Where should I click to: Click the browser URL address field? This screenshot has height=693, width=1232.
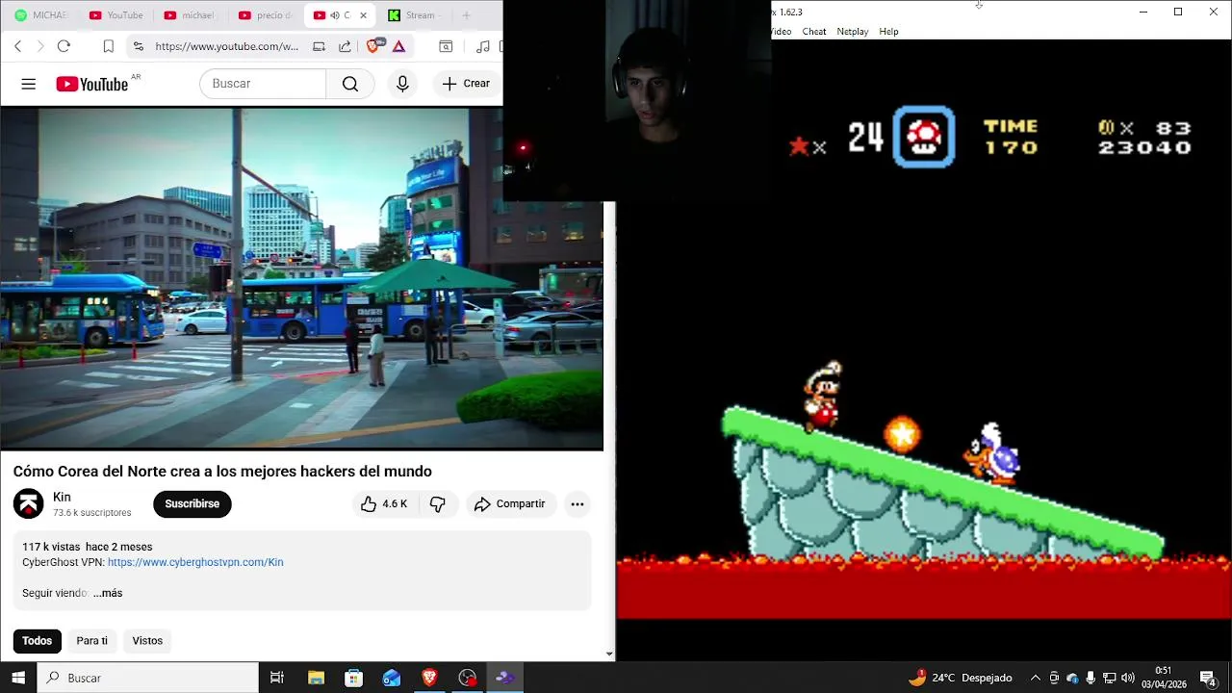[x=227, y=46]
